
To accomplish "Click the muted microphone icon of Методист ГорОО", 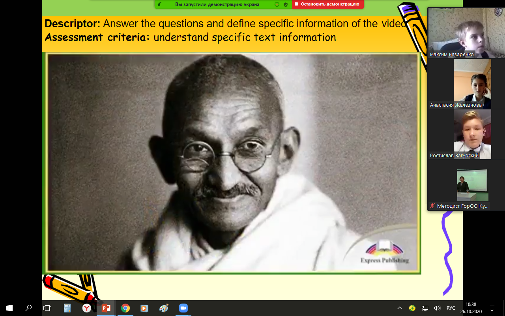I will [x=432, y=206].
